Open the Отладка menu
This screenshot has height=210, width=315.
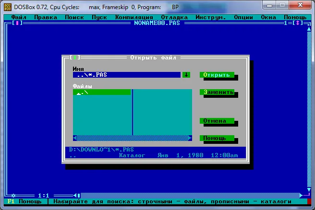coord(174,17)
